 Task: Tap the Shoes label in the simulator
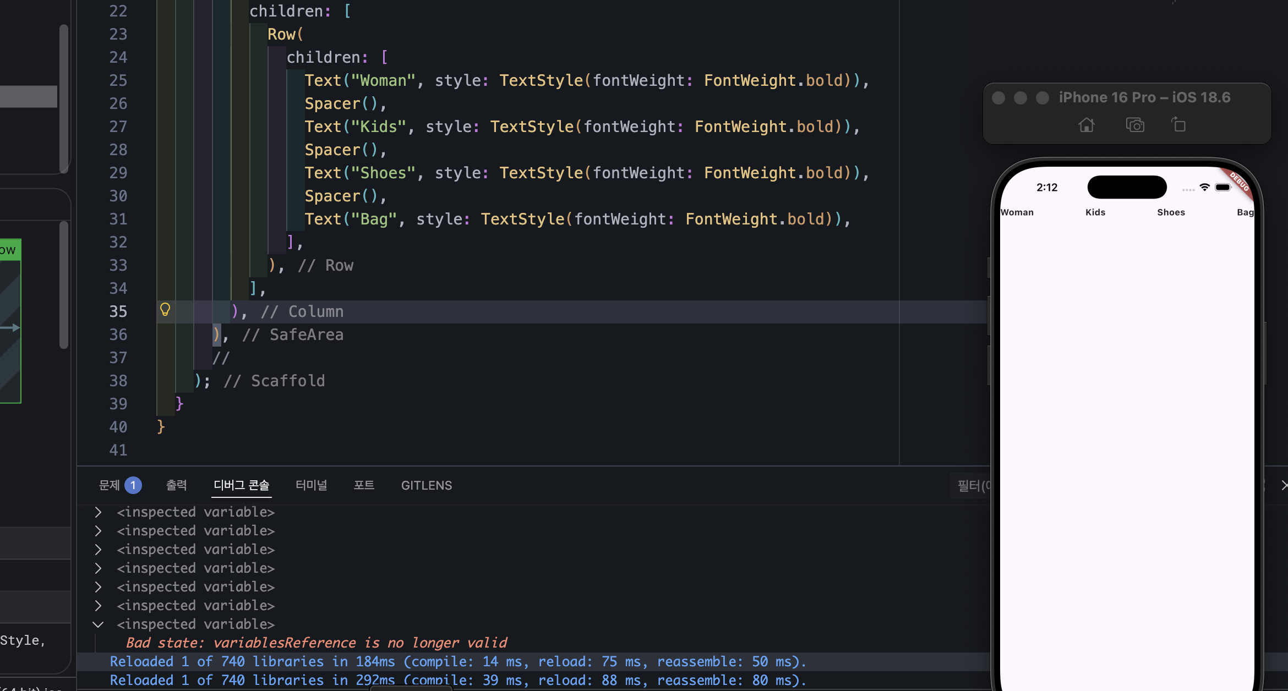(x=1171, y=212)
